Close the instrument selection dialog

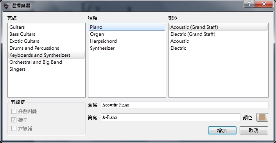pos(264,4)
